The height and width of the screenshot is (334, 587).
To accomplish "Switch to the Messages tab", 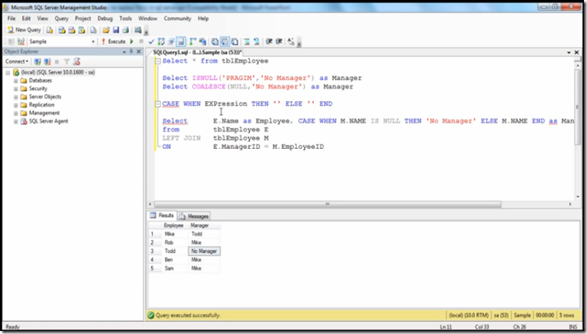I will (x=194, y=216).
